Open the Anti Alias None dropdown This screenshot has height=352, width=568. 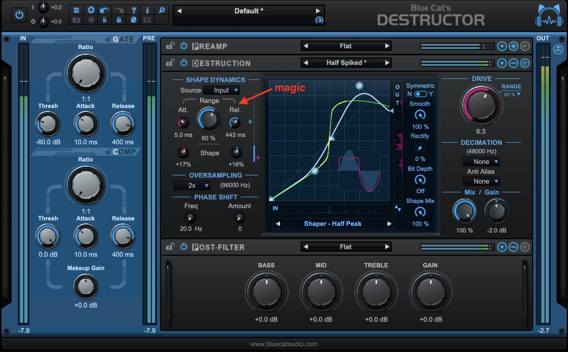pos(482,181)
